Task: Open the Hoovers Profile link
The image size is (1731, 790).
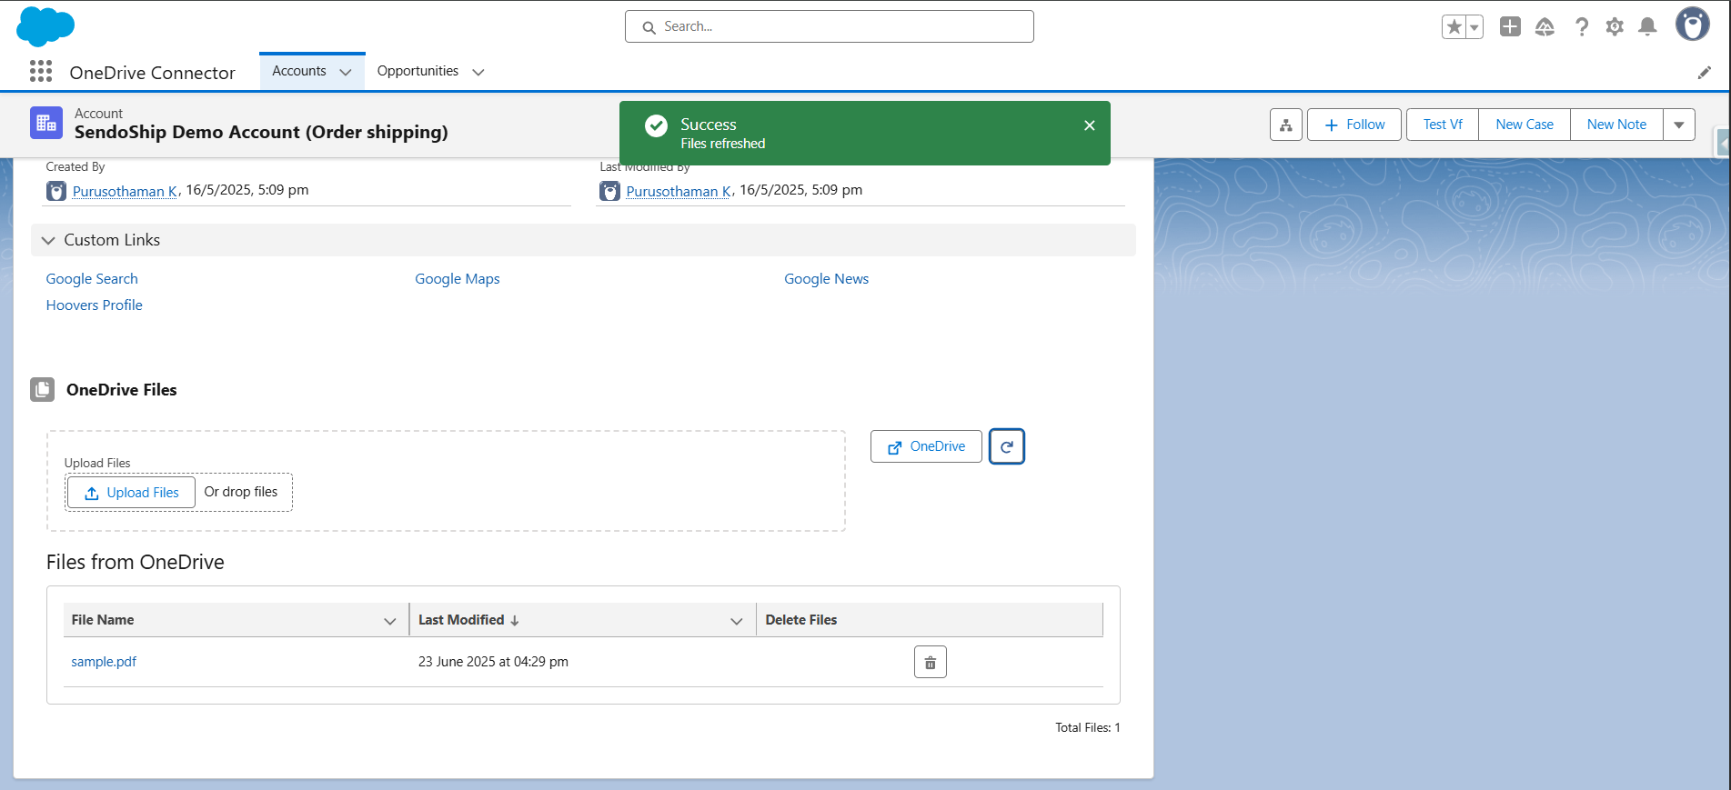Action: (x=95, y=305)
